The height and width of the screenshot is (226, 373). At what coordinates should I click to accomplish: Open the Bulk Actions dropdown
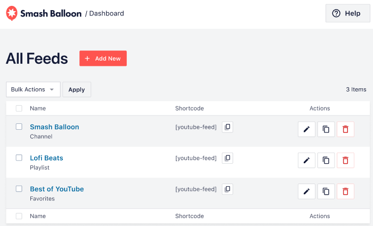pyautogui.click(x=33, y=89)
